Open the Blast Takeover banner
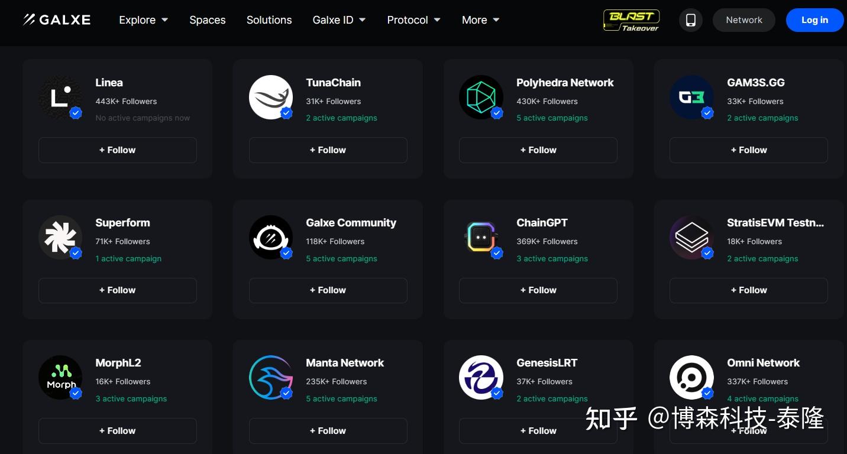This screenshot has width=847, height=454. point(631,20)
